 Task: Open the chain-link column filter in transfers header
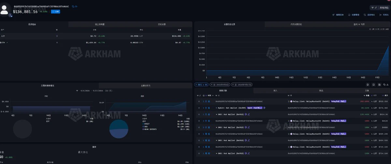(201, 96)
